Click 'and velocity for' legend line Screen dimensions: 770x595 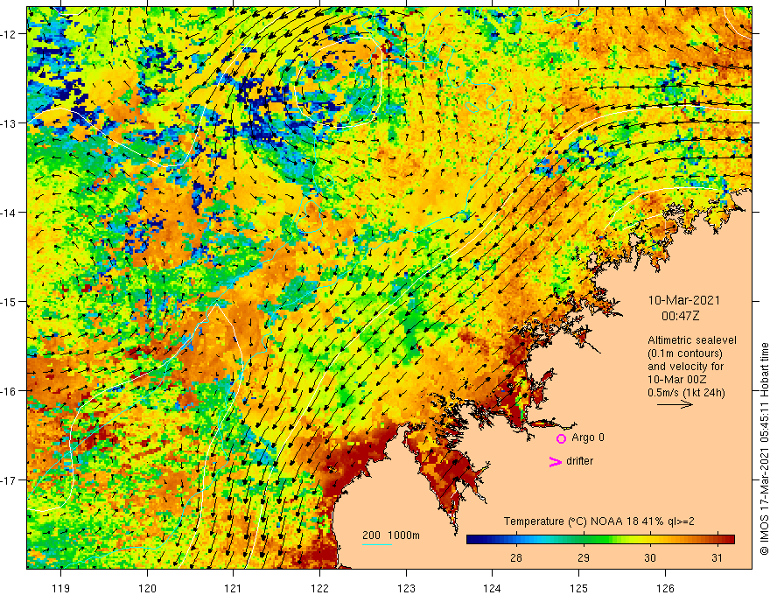(685, 367)
